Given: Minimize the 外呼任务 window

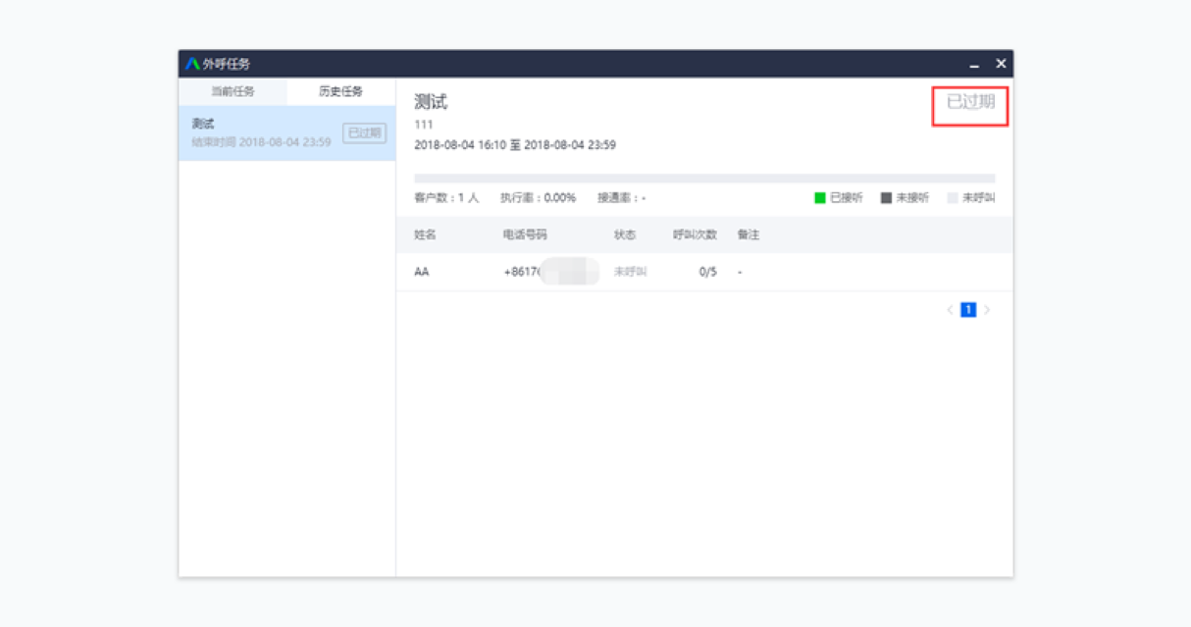Looking at the screenshot, I should (x=974, y=64).
